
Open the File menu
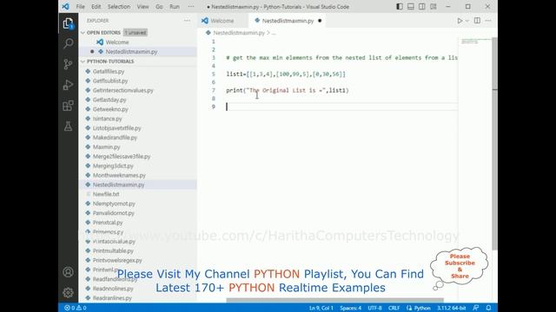[x=81, y=7]
